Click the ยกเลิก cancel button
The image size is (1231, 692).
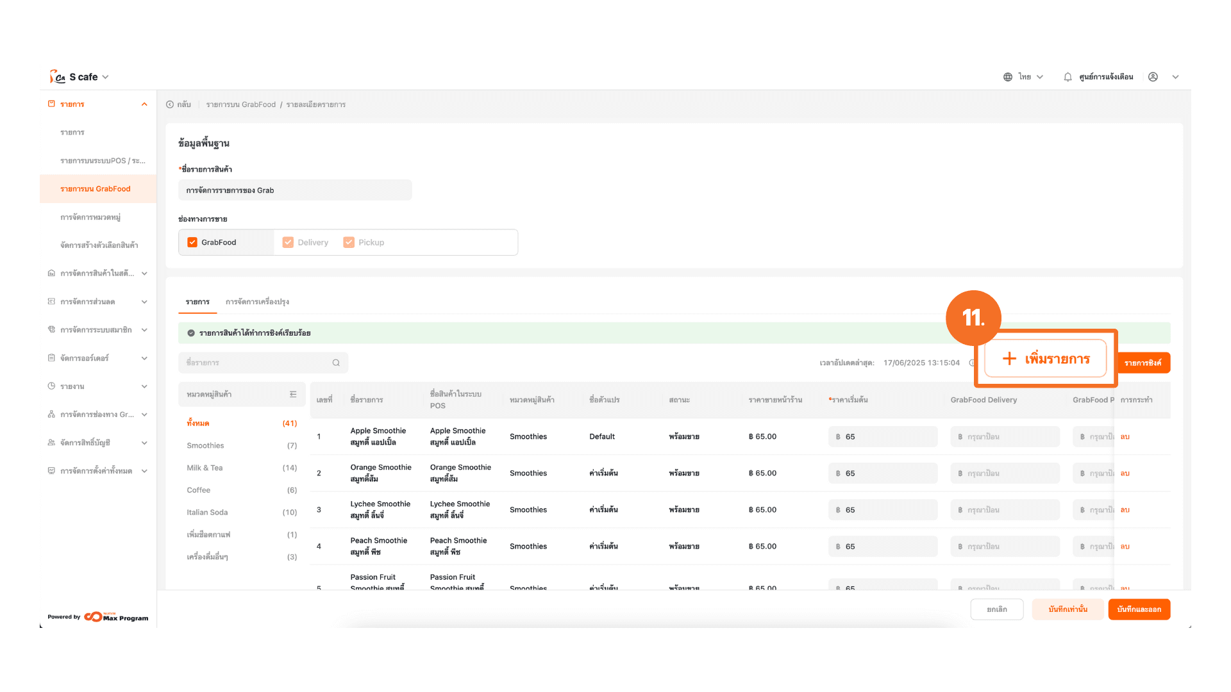pyautogui.click(x=996, y=609)
